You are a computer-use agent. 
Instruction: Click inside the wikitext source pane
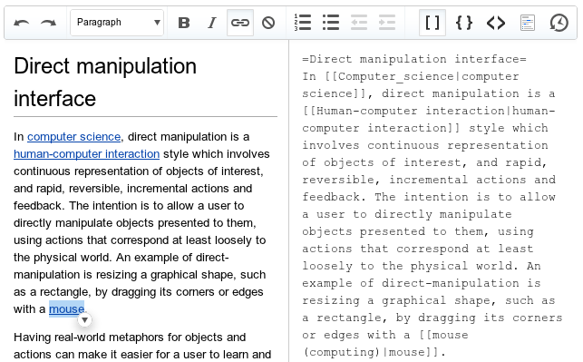pyautogui.click(x=433, y=201)
